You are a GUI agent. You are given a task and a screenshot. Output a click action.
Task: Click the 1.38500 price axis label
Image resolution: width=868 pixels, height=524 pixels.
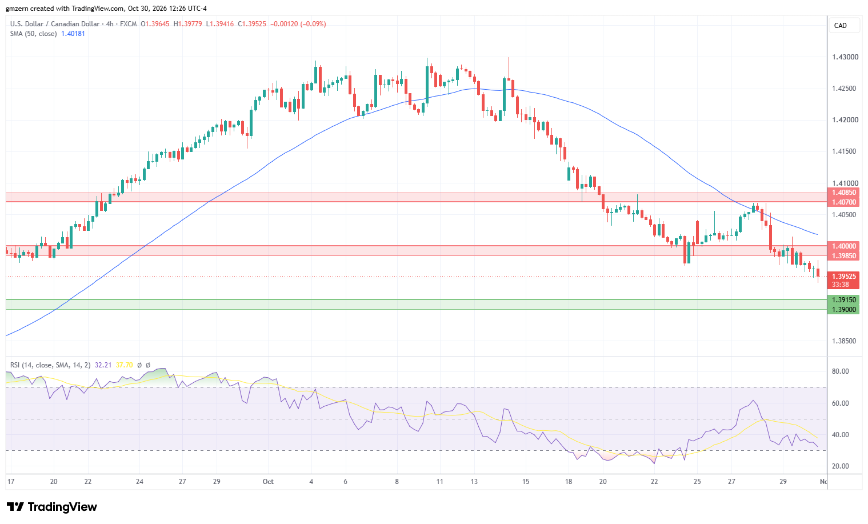[x=845, y=341]
